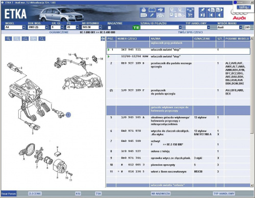Click the zoom in magnifier icon
The image size is (255, 198).
coord(8,39)
